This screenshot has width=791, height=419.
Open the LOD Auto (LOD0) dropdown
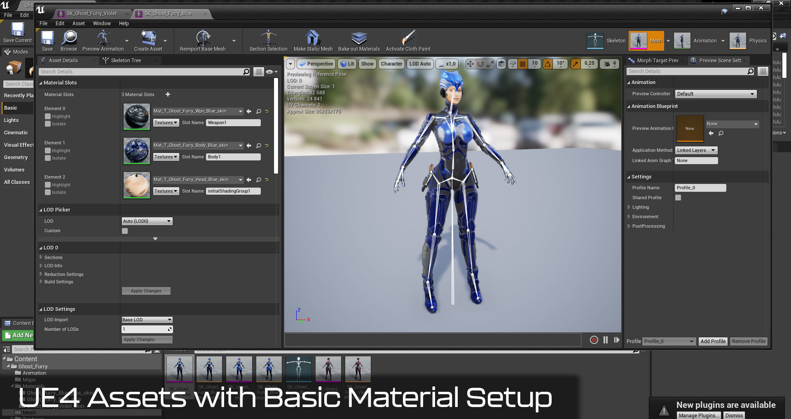coord(147,221)
